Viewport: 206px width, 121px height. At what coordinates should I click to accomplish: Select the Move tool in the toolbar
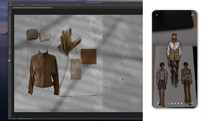pos(10,10)
